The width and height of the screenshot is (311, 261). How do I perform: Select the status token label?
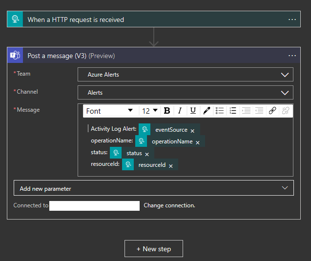tap(134, 153)
